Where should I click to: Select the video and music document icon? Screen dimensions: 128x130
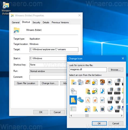coord(110,82)
